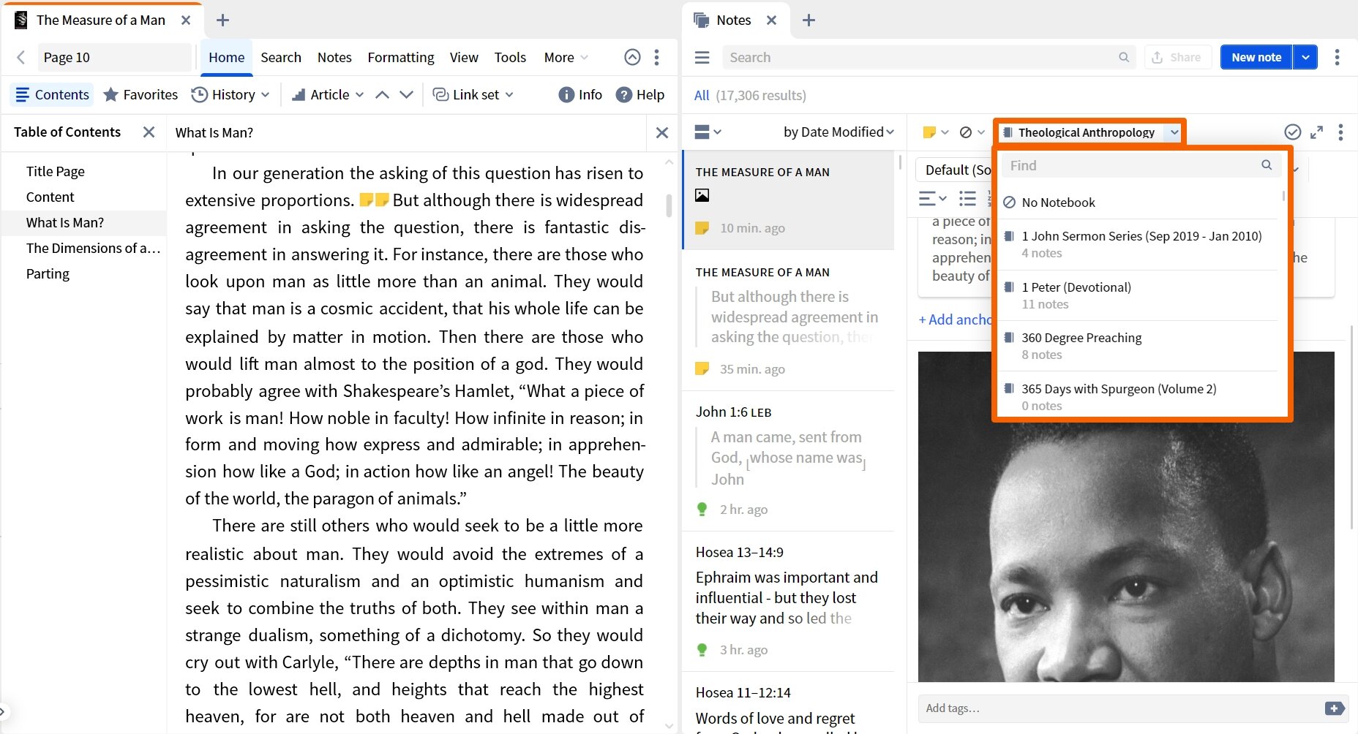Show resource Info
Viewport: 1358px width, 734px height.
[580, 94]
